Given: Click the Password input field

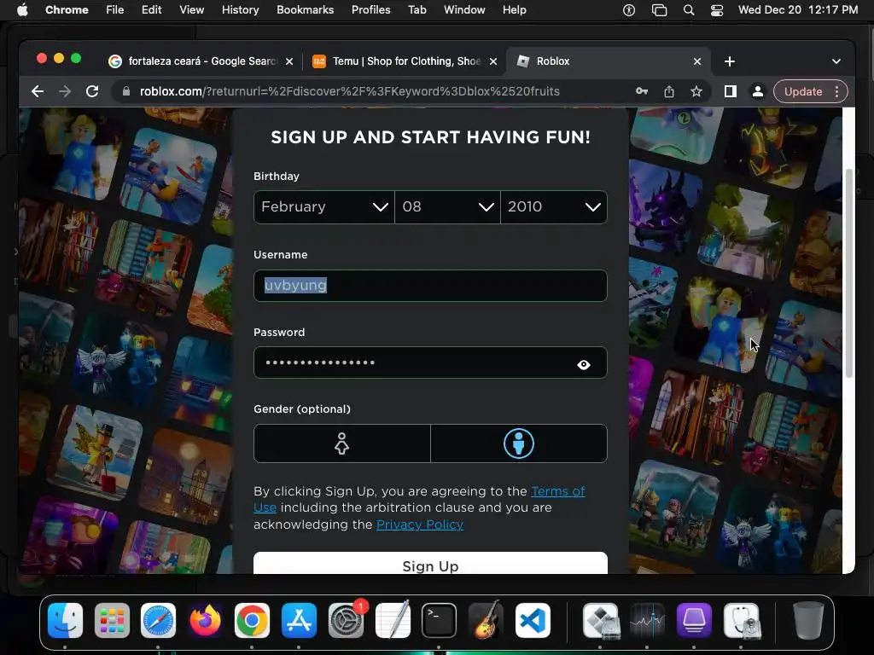Looking at the screenshot, I should click(x=430, y=362).
